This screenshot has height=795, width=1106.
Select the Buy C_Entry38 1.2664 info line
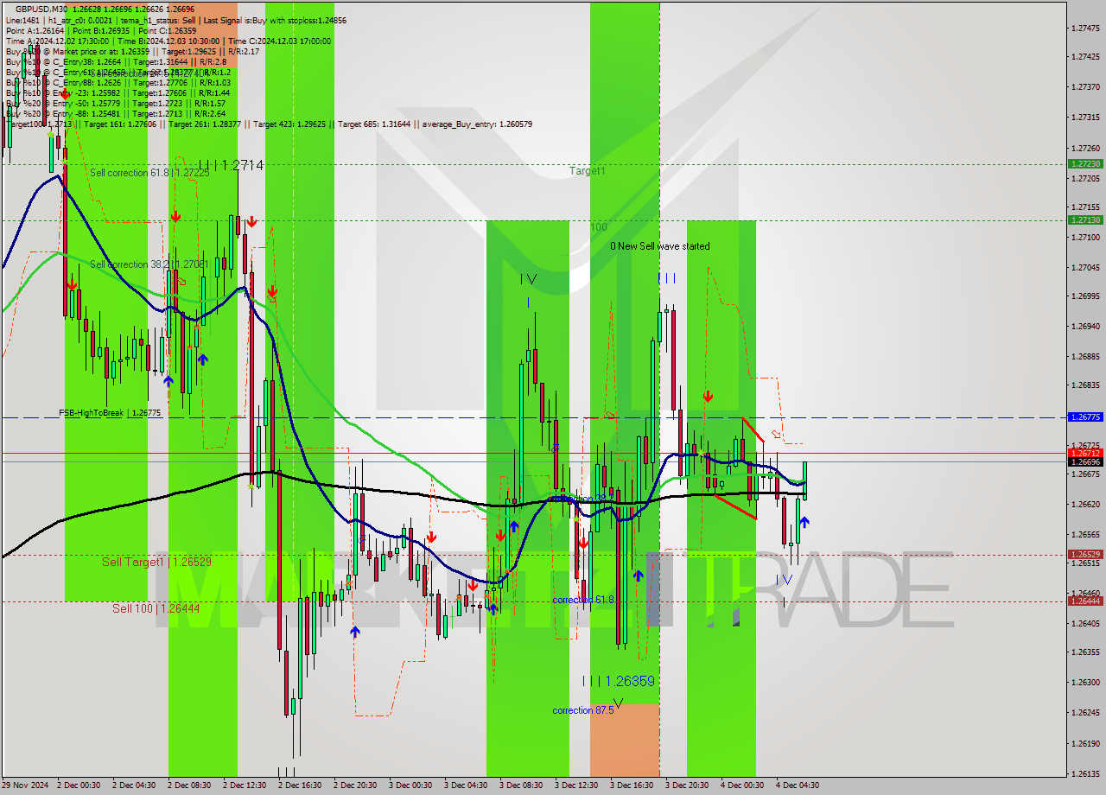[116, 61]
